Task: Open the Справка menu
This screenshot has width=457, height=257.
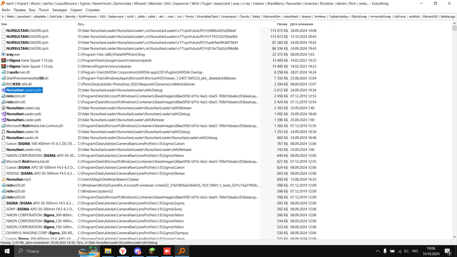Action: [92, 10]
